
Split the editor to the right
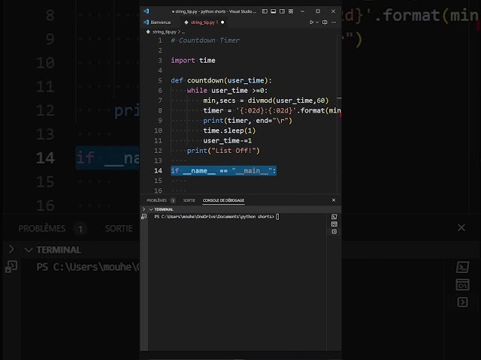(325, 22)
